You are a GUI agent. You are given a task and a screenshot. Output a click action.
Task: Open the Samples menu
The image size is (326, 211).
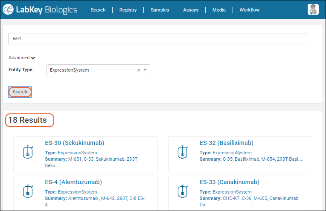(160, 10)
